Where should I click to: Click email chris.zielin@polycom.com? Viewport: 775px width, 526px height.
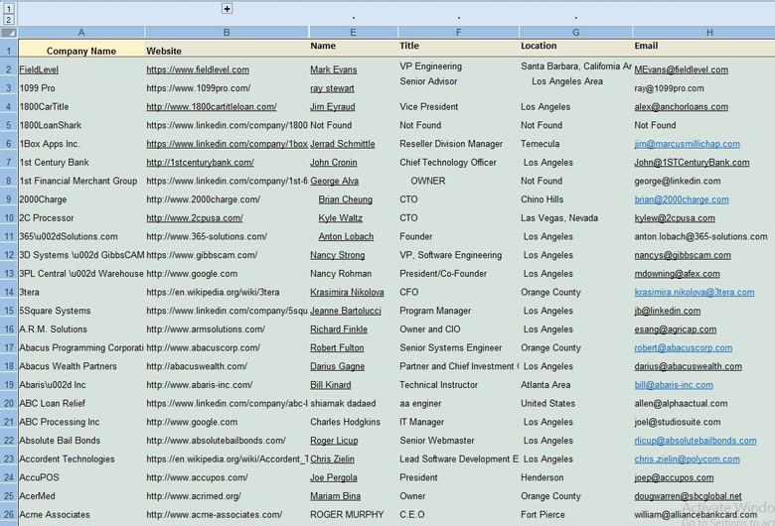coord(687,459)
